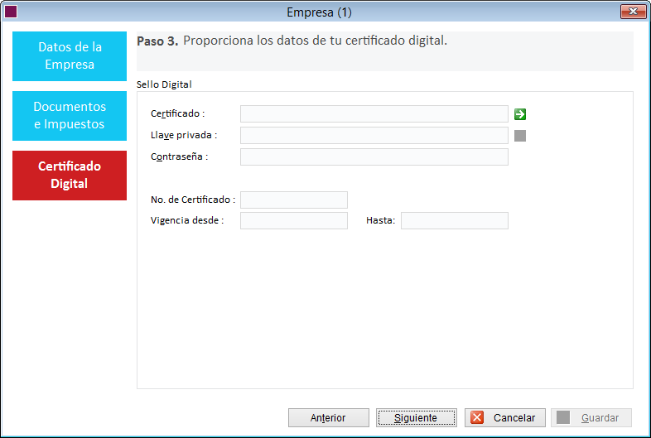Open the Documentos e Impuestos step

click(70, 115)
